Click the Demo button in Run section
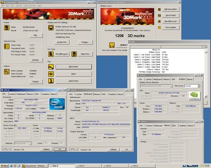The image size is (211, 168). click(x=74, y=74)
